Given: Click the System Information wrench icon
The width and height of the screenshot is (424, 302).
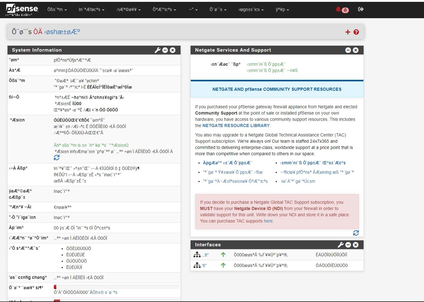Looking at the screenshot, I should tap(157, 50).
